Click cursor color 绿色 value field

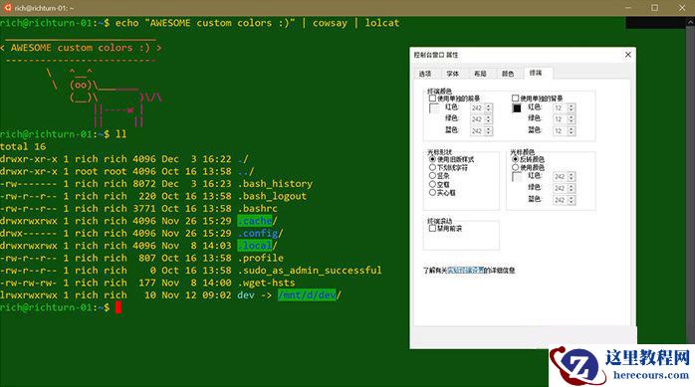point(560,189)
